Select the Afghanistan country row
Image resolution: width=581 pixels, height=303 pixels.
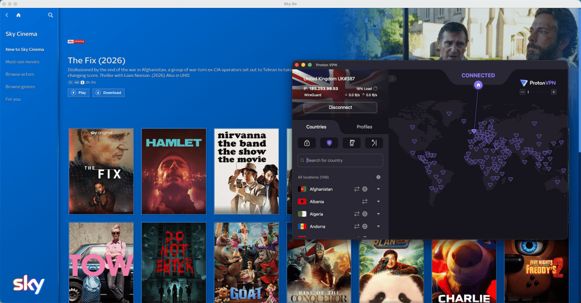[x=340, y=189]
